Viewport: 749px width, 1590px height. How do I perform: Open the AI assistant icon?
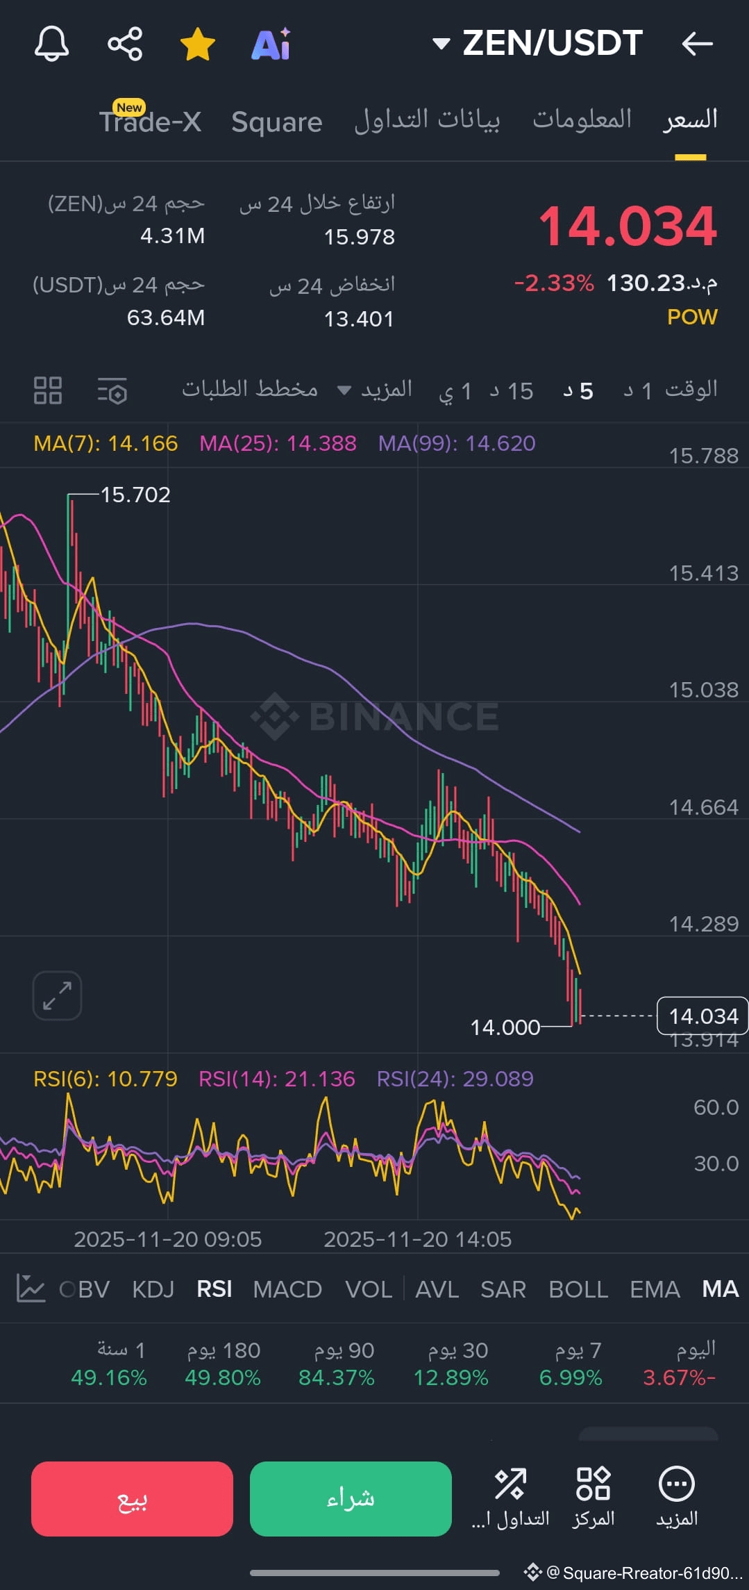tap(271, 44)
